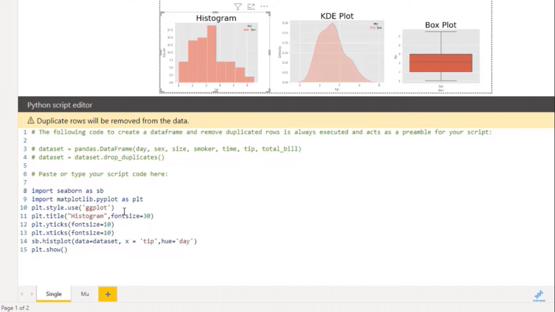Viewport: 555px width, 312px height.
Task: Click the plt.yticks(fontsize=10) line
Action: (73, 224)
